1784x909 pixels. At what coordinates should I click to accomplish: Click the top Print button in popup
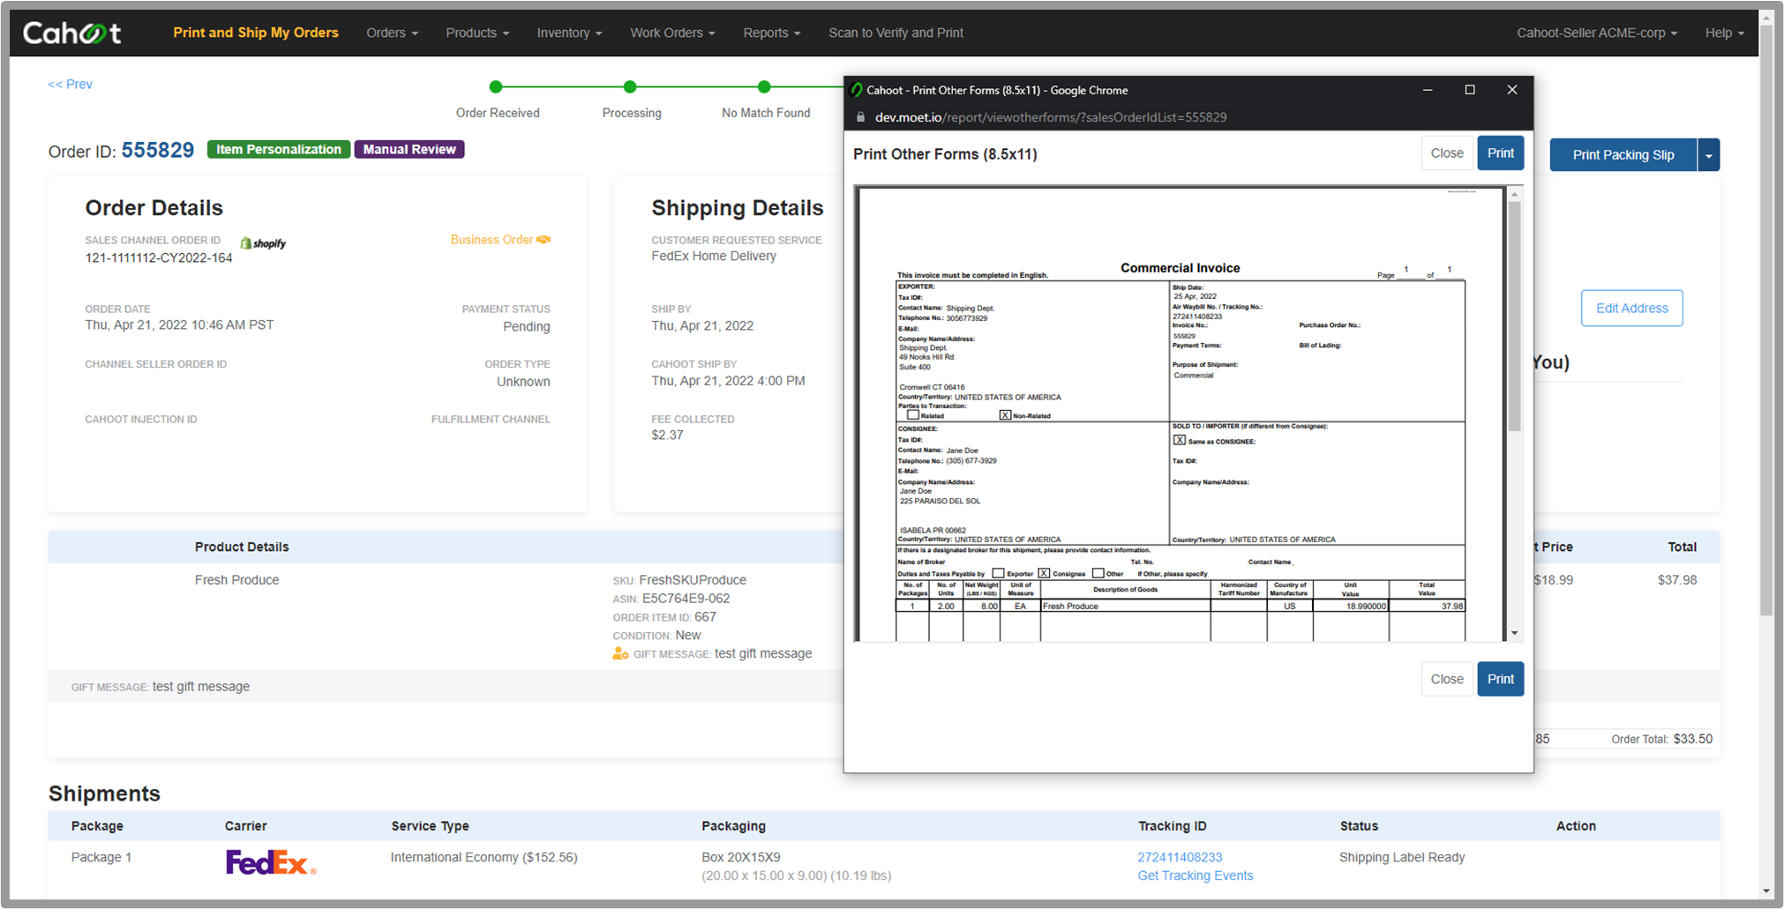1500,153
